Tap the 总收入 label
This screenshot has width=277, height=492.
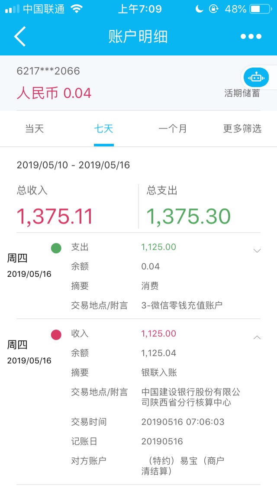pyautogui.click(x=32, y=191)
